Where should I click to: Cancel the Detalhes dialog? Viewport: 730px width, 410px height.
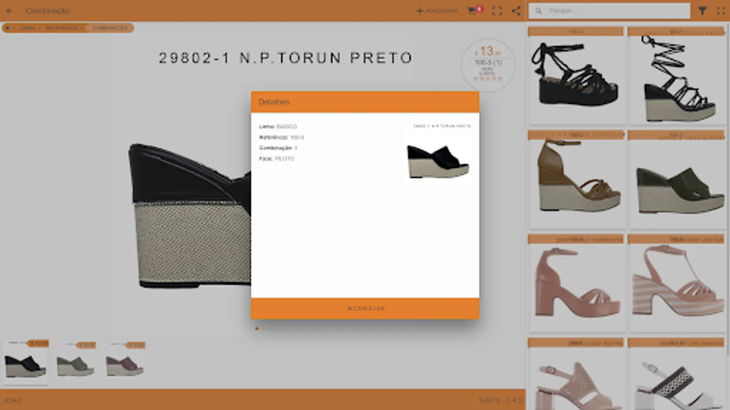[365, 308]
